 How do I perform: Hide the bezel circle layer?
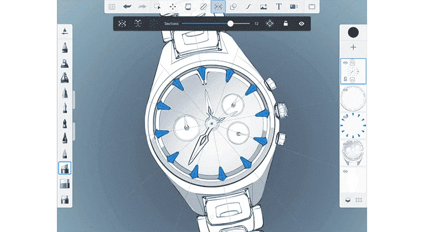tap(345, 90)
